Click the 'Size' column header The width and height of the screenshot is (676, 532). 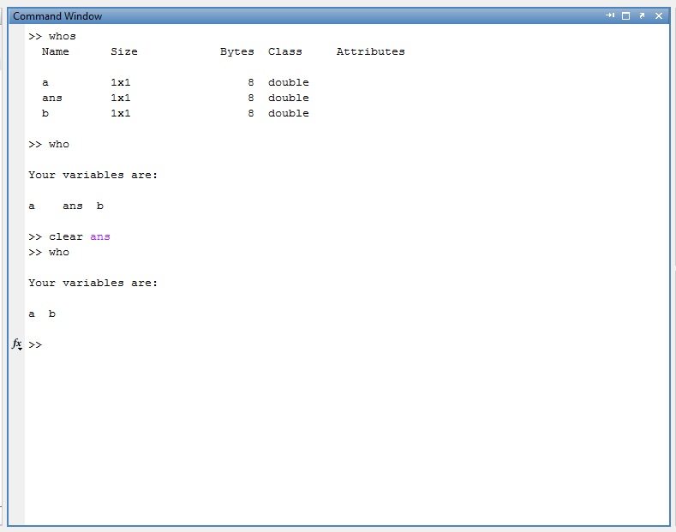click(x=124, y=51)
